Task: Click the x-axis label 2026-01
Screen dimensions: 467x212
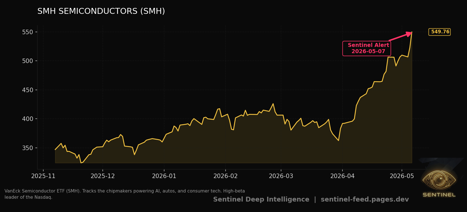Action: pyautogui.click(x=164, y=176)
